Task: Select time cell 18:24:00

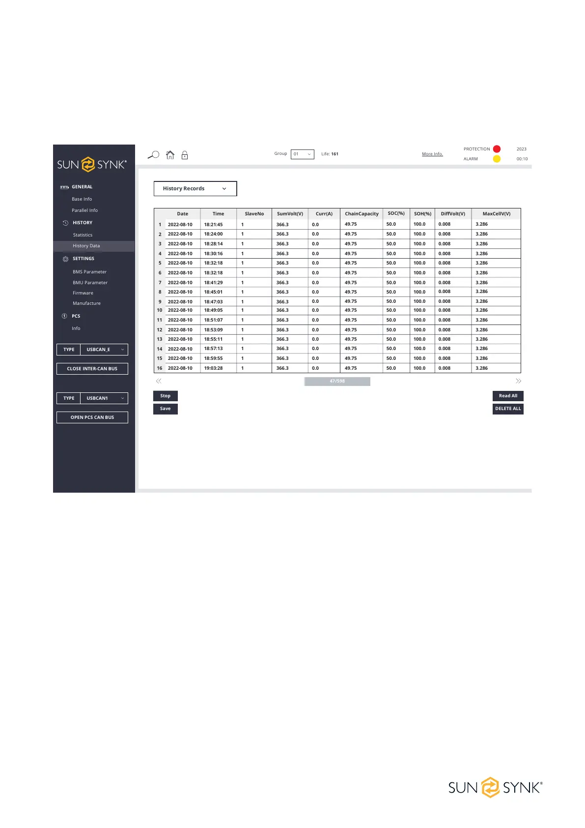Action: click(218, 234)
